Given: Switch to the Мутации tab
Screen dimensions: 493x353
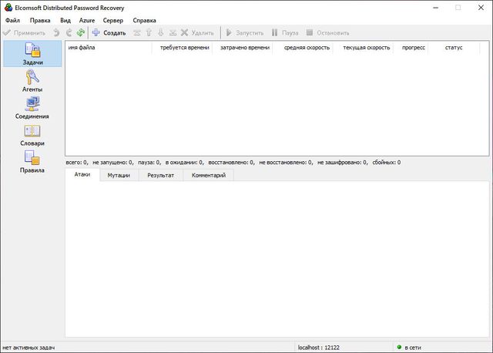Looking at the screenshot, I should pos(119,175).
